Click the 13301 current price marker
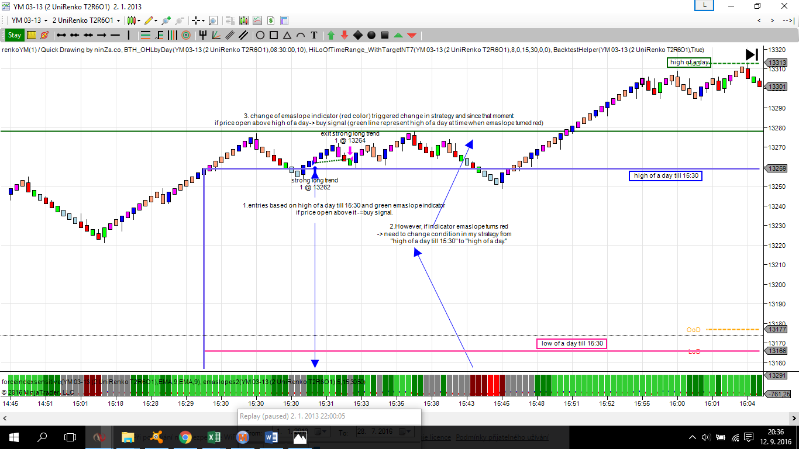The height and width of the screenshot is (449, 799). 777,87
